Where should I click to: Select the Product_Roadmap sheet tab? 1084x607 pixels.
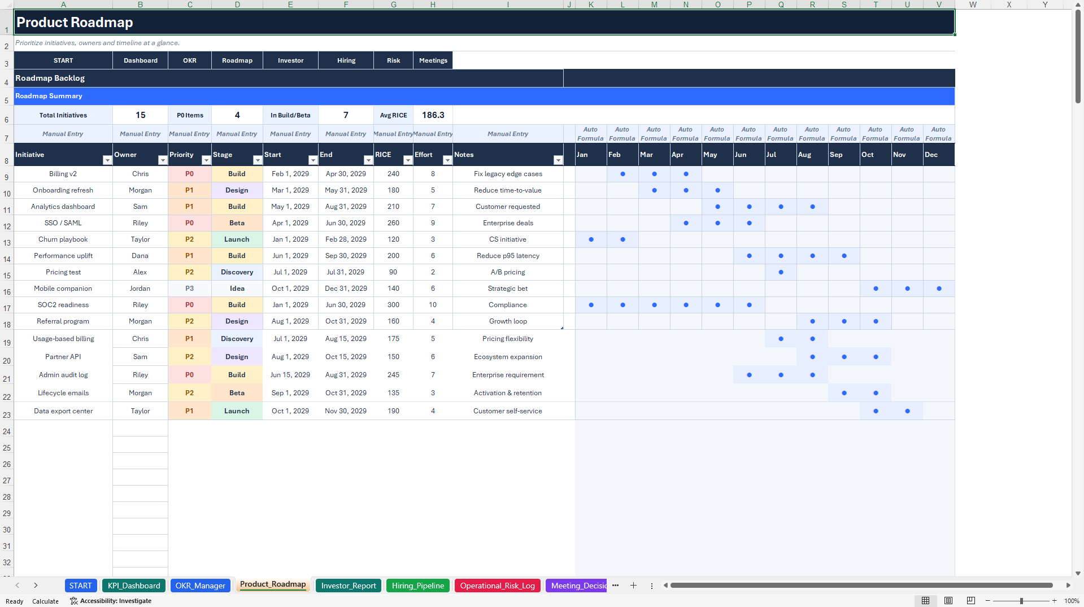(273, 585)
